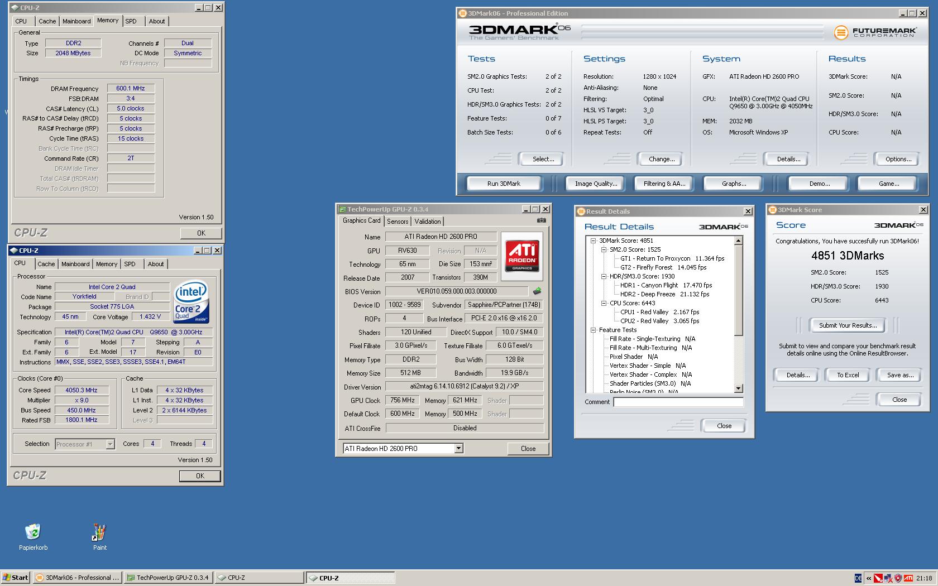This screenshot has height=586, width=938.
Task: Click the Demo... button
Action: point(819,184)
